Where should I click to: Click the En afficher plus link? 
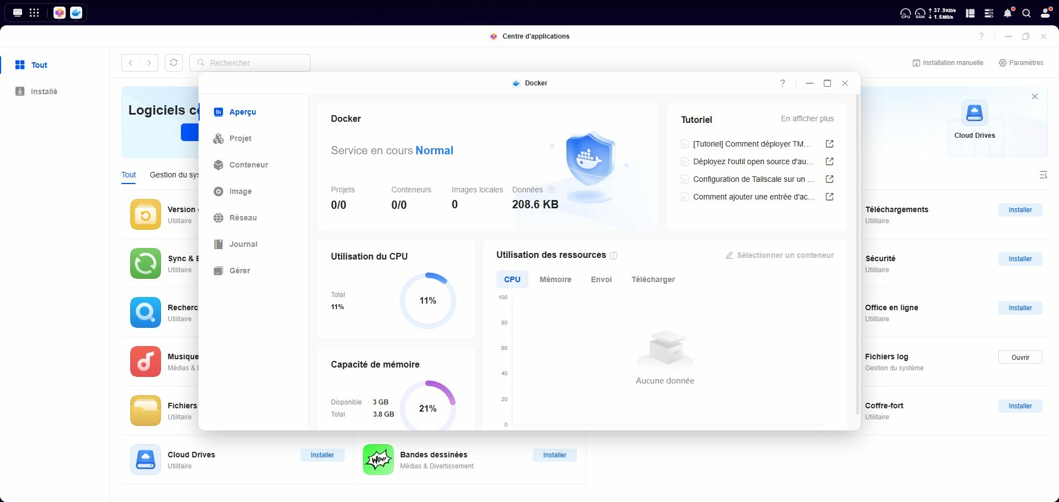coord(807,119)
